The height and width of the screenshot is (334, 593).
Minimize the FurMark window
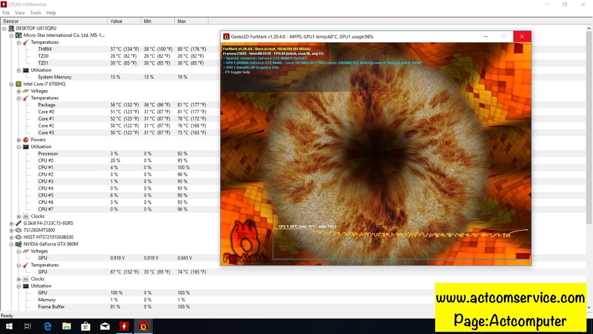coord(486,37)
